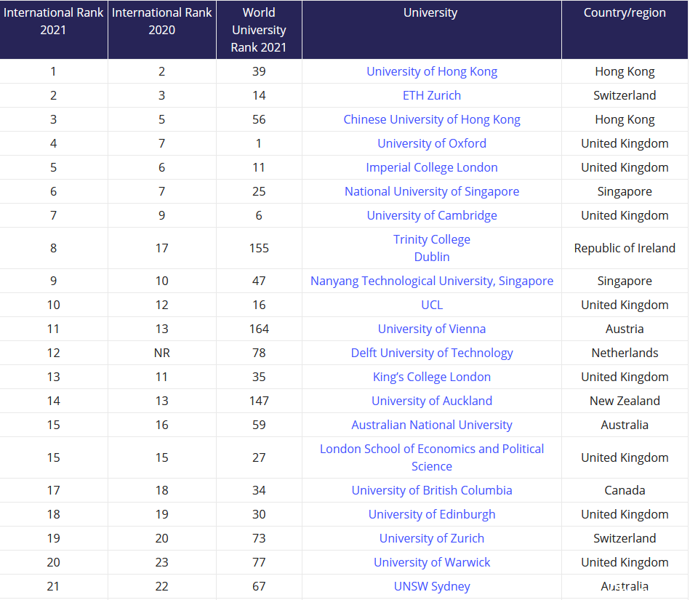The height and width of the screenshot is (600, 690).
Task: Select the 'Netherlands' country cell
Action: (x=625, y=353)
